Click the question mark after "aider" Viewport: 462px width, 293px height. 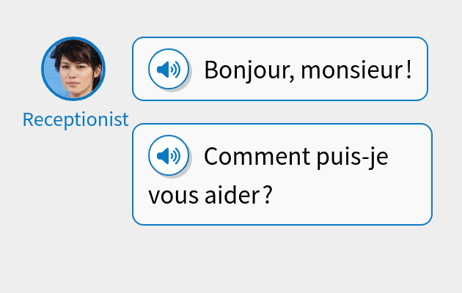click(x=268, y=196)
